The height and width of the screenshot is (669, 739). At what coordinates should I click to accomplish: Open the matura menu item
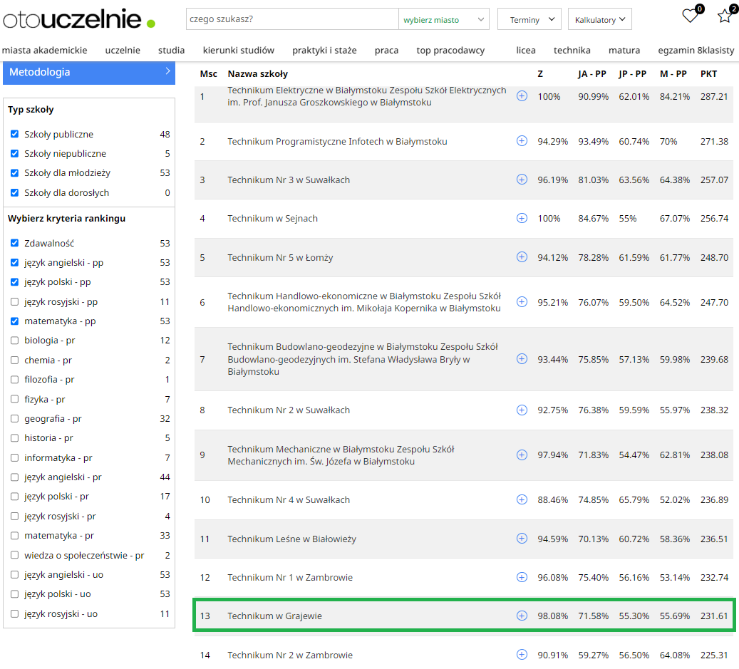pos(624,51)
